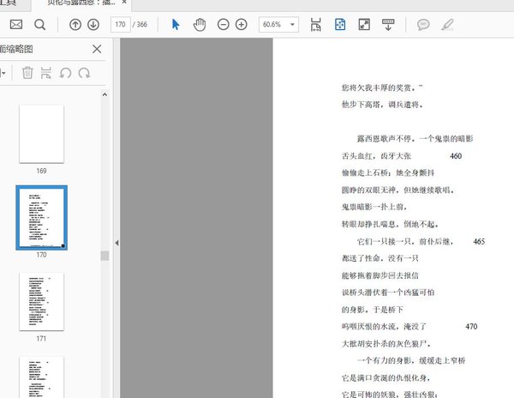
Task: Go to previous page with up arrow
Action: point(75,24)
